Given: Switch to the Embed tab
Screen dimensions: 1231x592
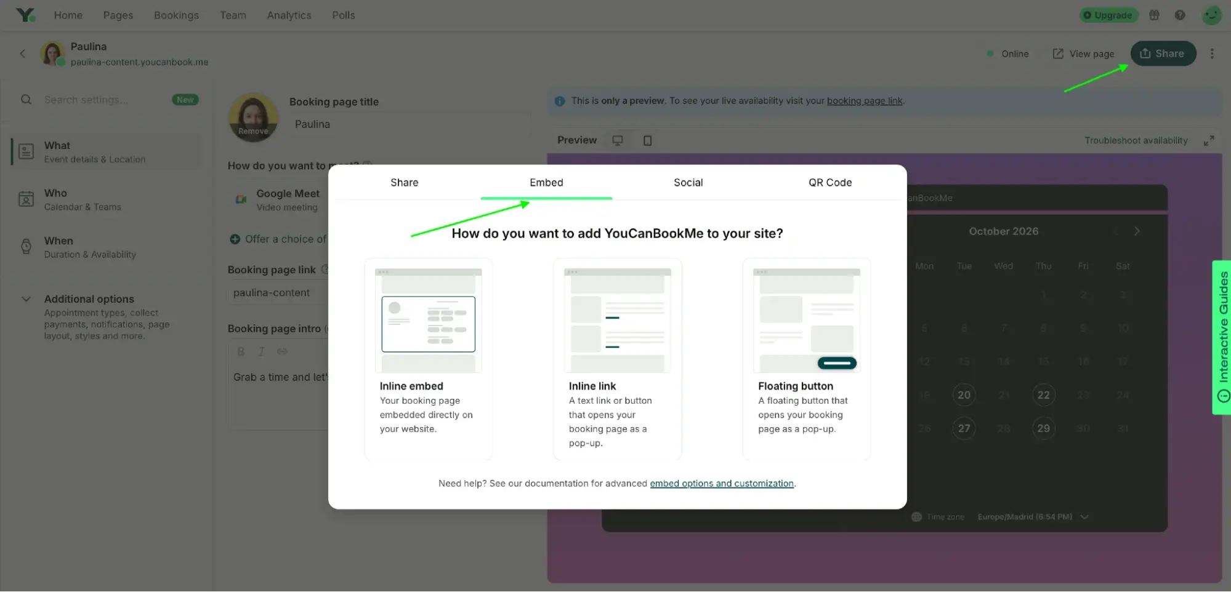Looking at the screenshot, I should pyautogui.click(x=546, y=183).
